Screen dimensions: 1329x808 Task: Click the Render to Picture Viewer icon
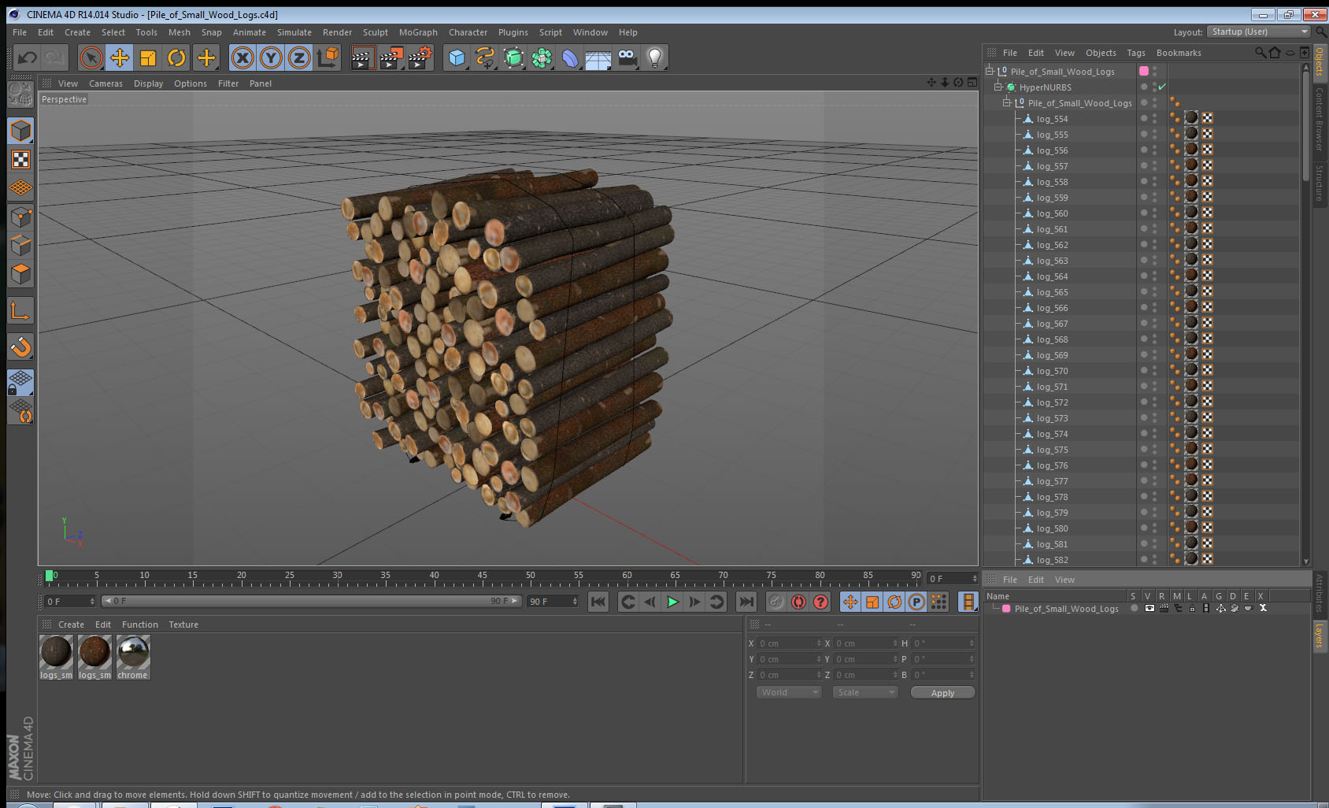click(x=391, y=57)
